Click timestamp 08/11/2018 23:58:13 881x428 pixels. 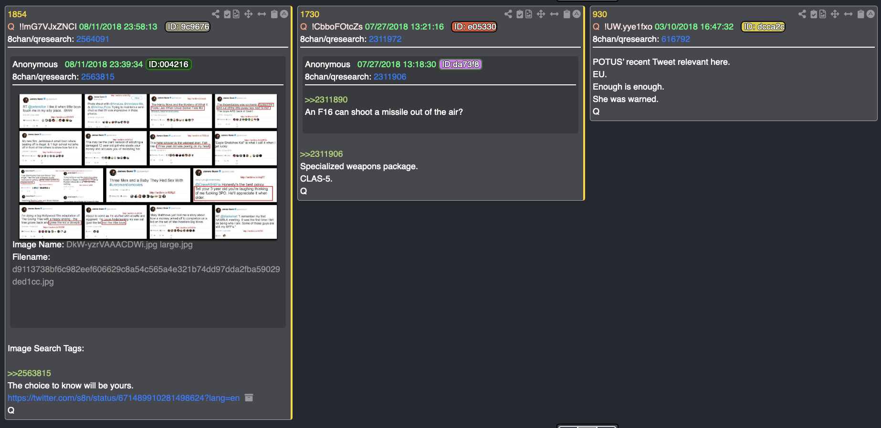click(x=118, y=27)
